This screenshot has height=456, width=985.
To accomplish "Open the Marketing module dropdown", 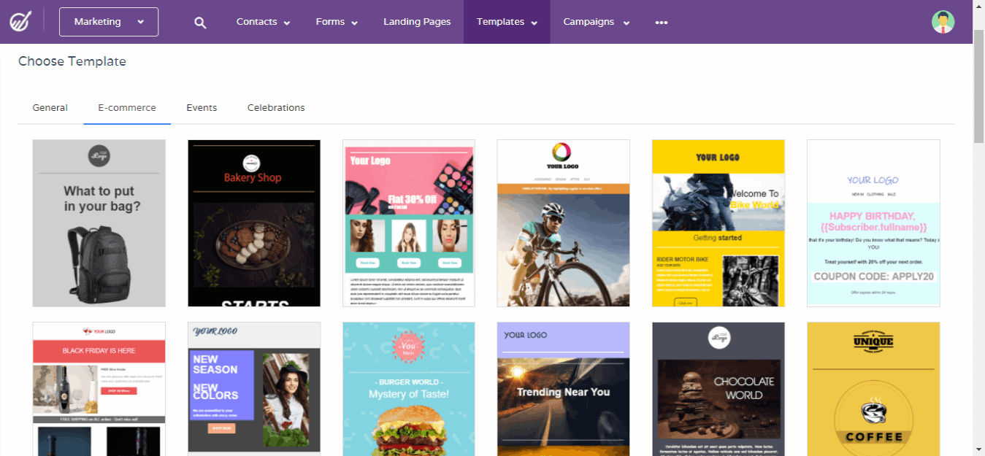I will (108, 22).
